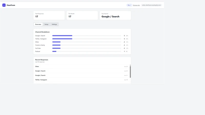Viewport: 205px width, 115px height.
Task: Select the Overview tab
Action: [x=38, y=24]
